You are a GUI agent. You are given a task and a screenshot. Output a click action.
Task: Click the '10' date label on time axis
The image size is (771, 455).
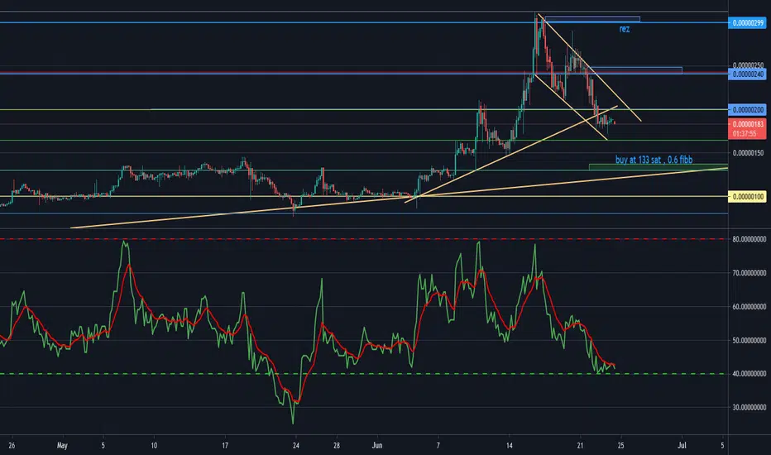coord(154,446)
